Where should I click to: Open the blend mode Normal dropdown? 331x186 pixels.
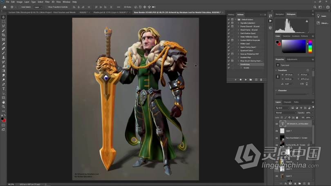(x=286, y=113)
